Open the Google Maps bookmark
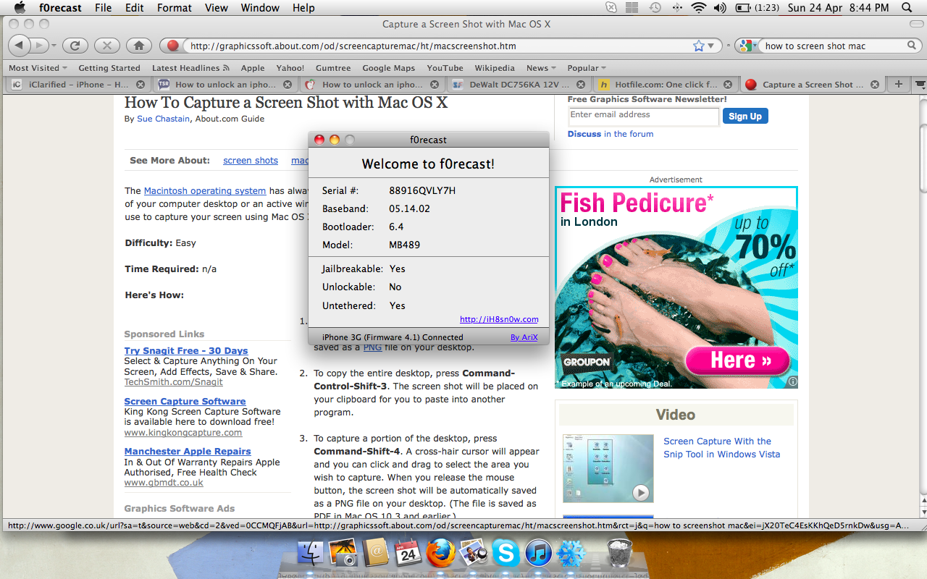 pos(389,68)
